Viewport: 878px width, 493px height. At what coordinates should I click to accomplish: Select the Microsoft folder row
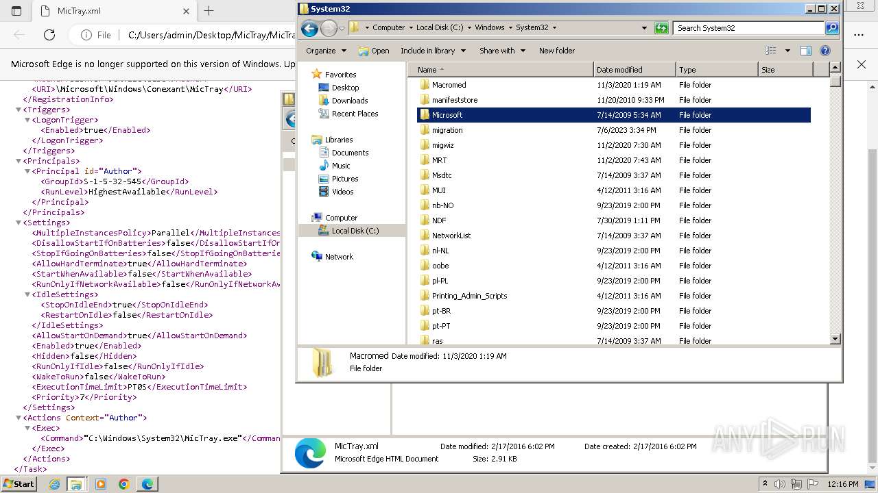(614, 115)
